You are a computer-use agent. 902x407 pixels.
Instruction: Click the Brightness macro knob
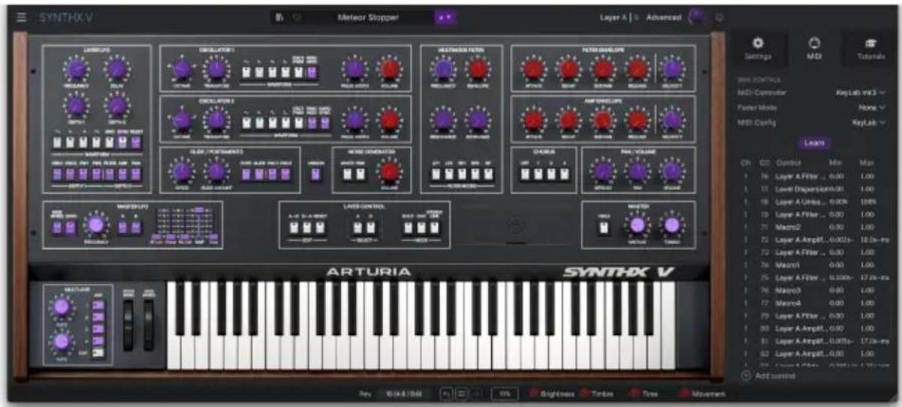pyautogui.click(x=535, y=393)
